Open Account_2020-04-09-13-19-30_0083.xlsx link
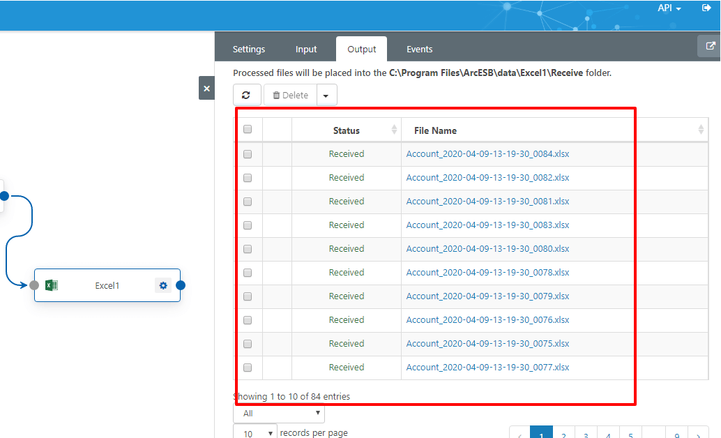Viewport: 721px width, 438px height. pyautogui.click(x=487, y=225)
